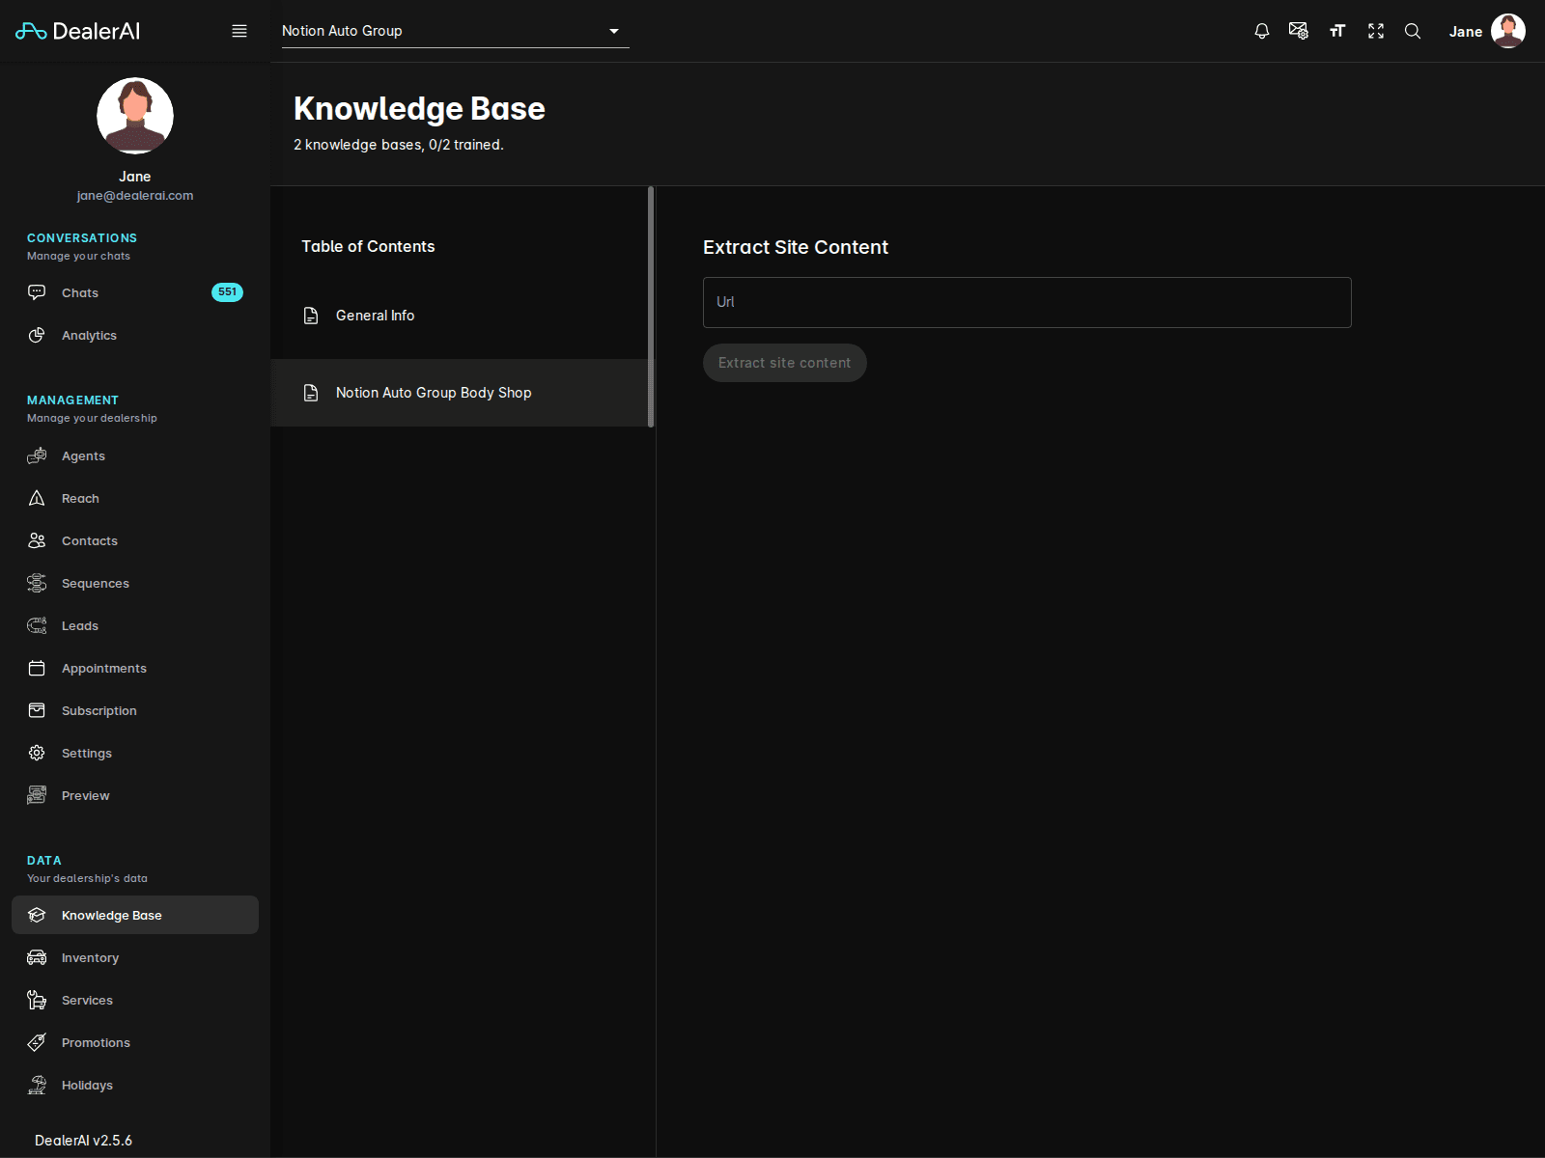Select the Promotions megaphone icon
The height and width of the screenshot is (1158, 1545).
(36, 1042)
